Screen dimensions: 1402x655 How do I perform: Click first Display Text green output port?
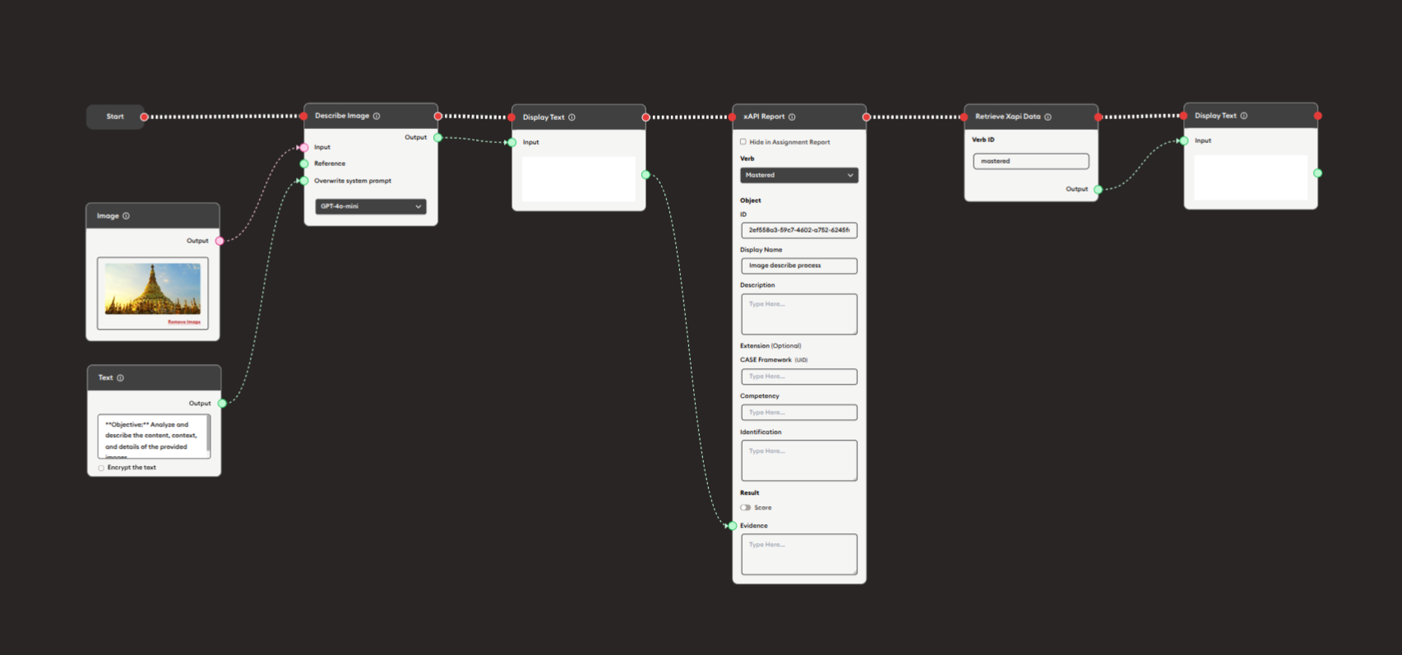(645, 174)
